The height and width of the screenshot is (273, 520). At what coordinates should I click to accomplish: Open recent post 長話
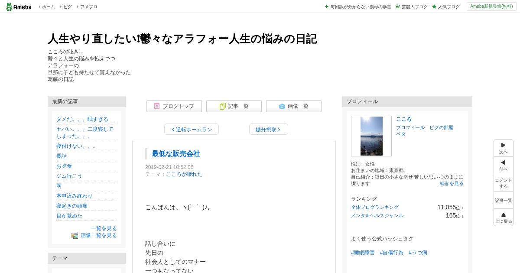62,156
